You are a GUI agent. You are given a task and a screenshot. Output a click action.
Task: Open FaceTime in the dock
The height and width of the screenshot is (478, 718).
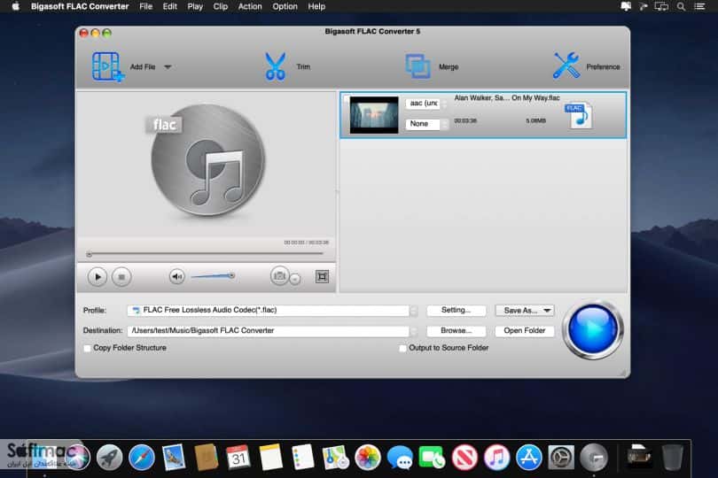[432, 458]
